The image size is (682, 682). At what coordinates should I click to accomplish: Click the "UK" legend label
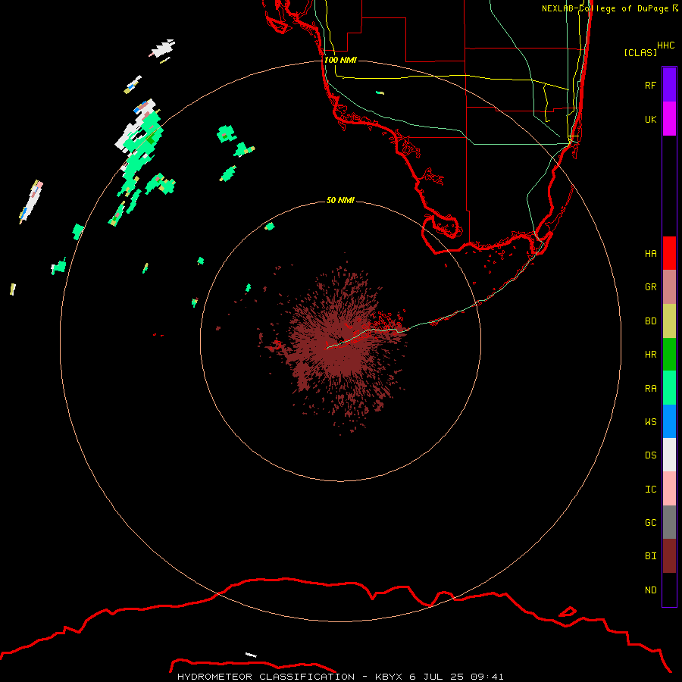click(650, 119)
